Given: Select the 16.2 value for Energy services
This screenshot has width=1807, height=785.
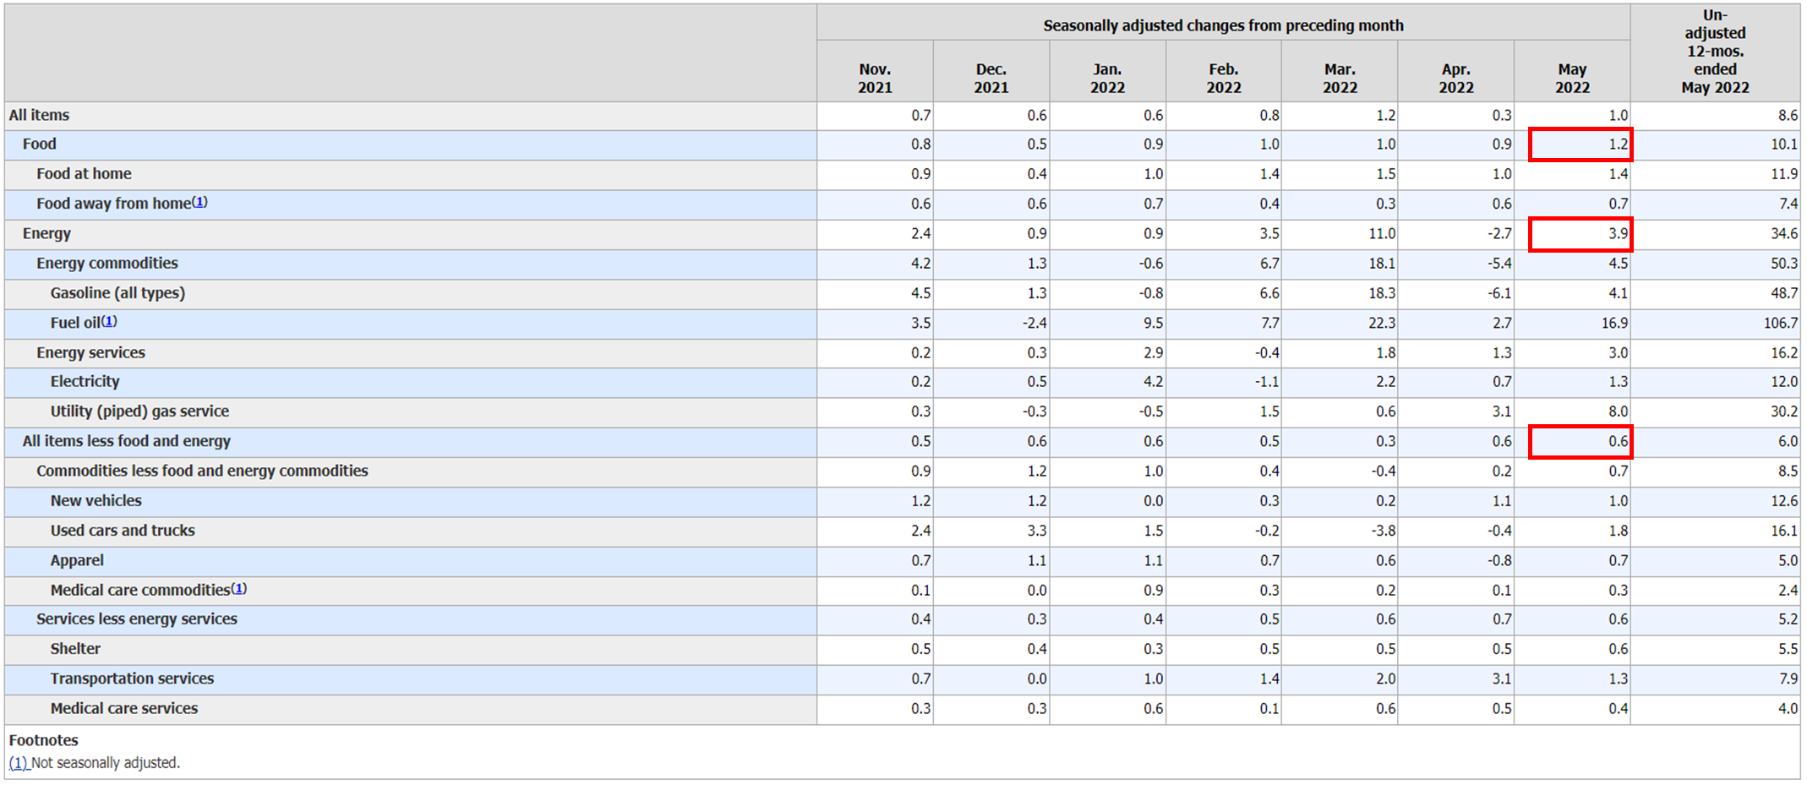Looking at the screenshot, I should (x=1784, y=352).
